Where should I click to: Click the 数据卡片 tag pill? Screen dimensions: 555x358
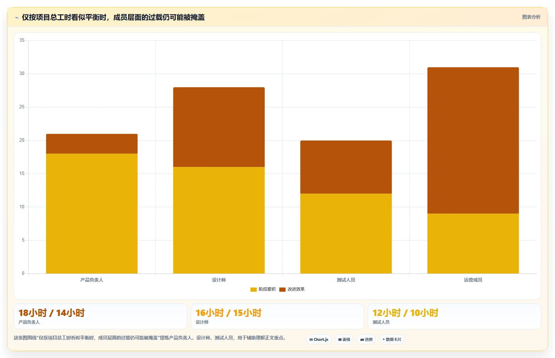click(x=392, y=339)
